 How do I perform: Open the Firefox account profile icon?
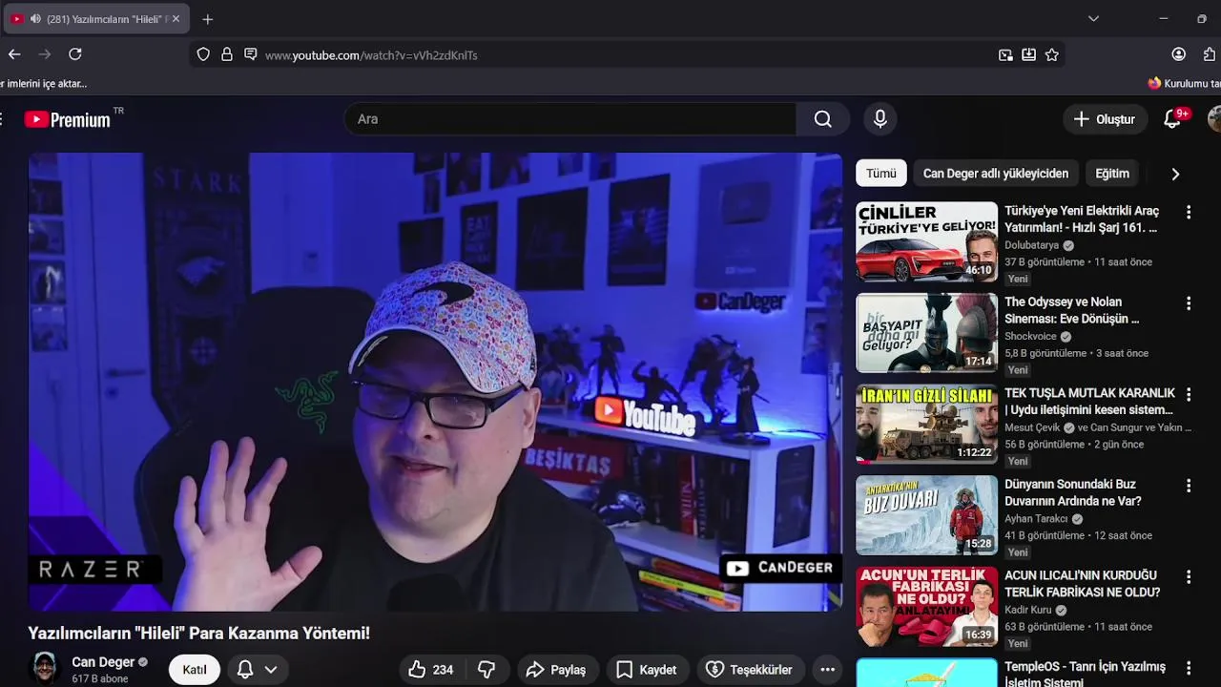click(1179, 54)
